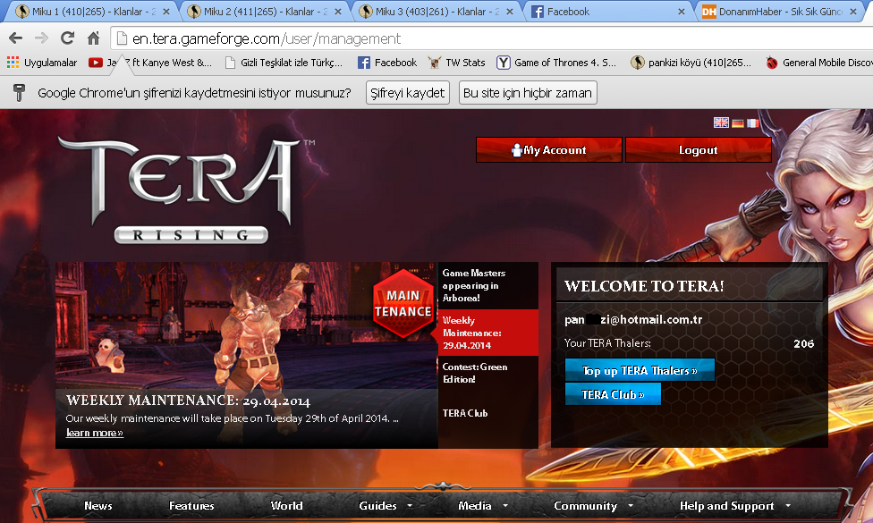Click the Weekly Maintenance headline text
The image size is (873, 523).
(188, 401)
